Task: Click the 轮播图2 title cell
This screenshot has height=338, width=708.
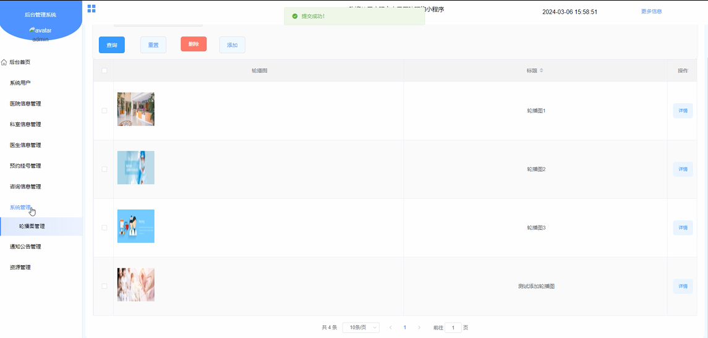Action: pyautogui.click(x=536, y=169)
